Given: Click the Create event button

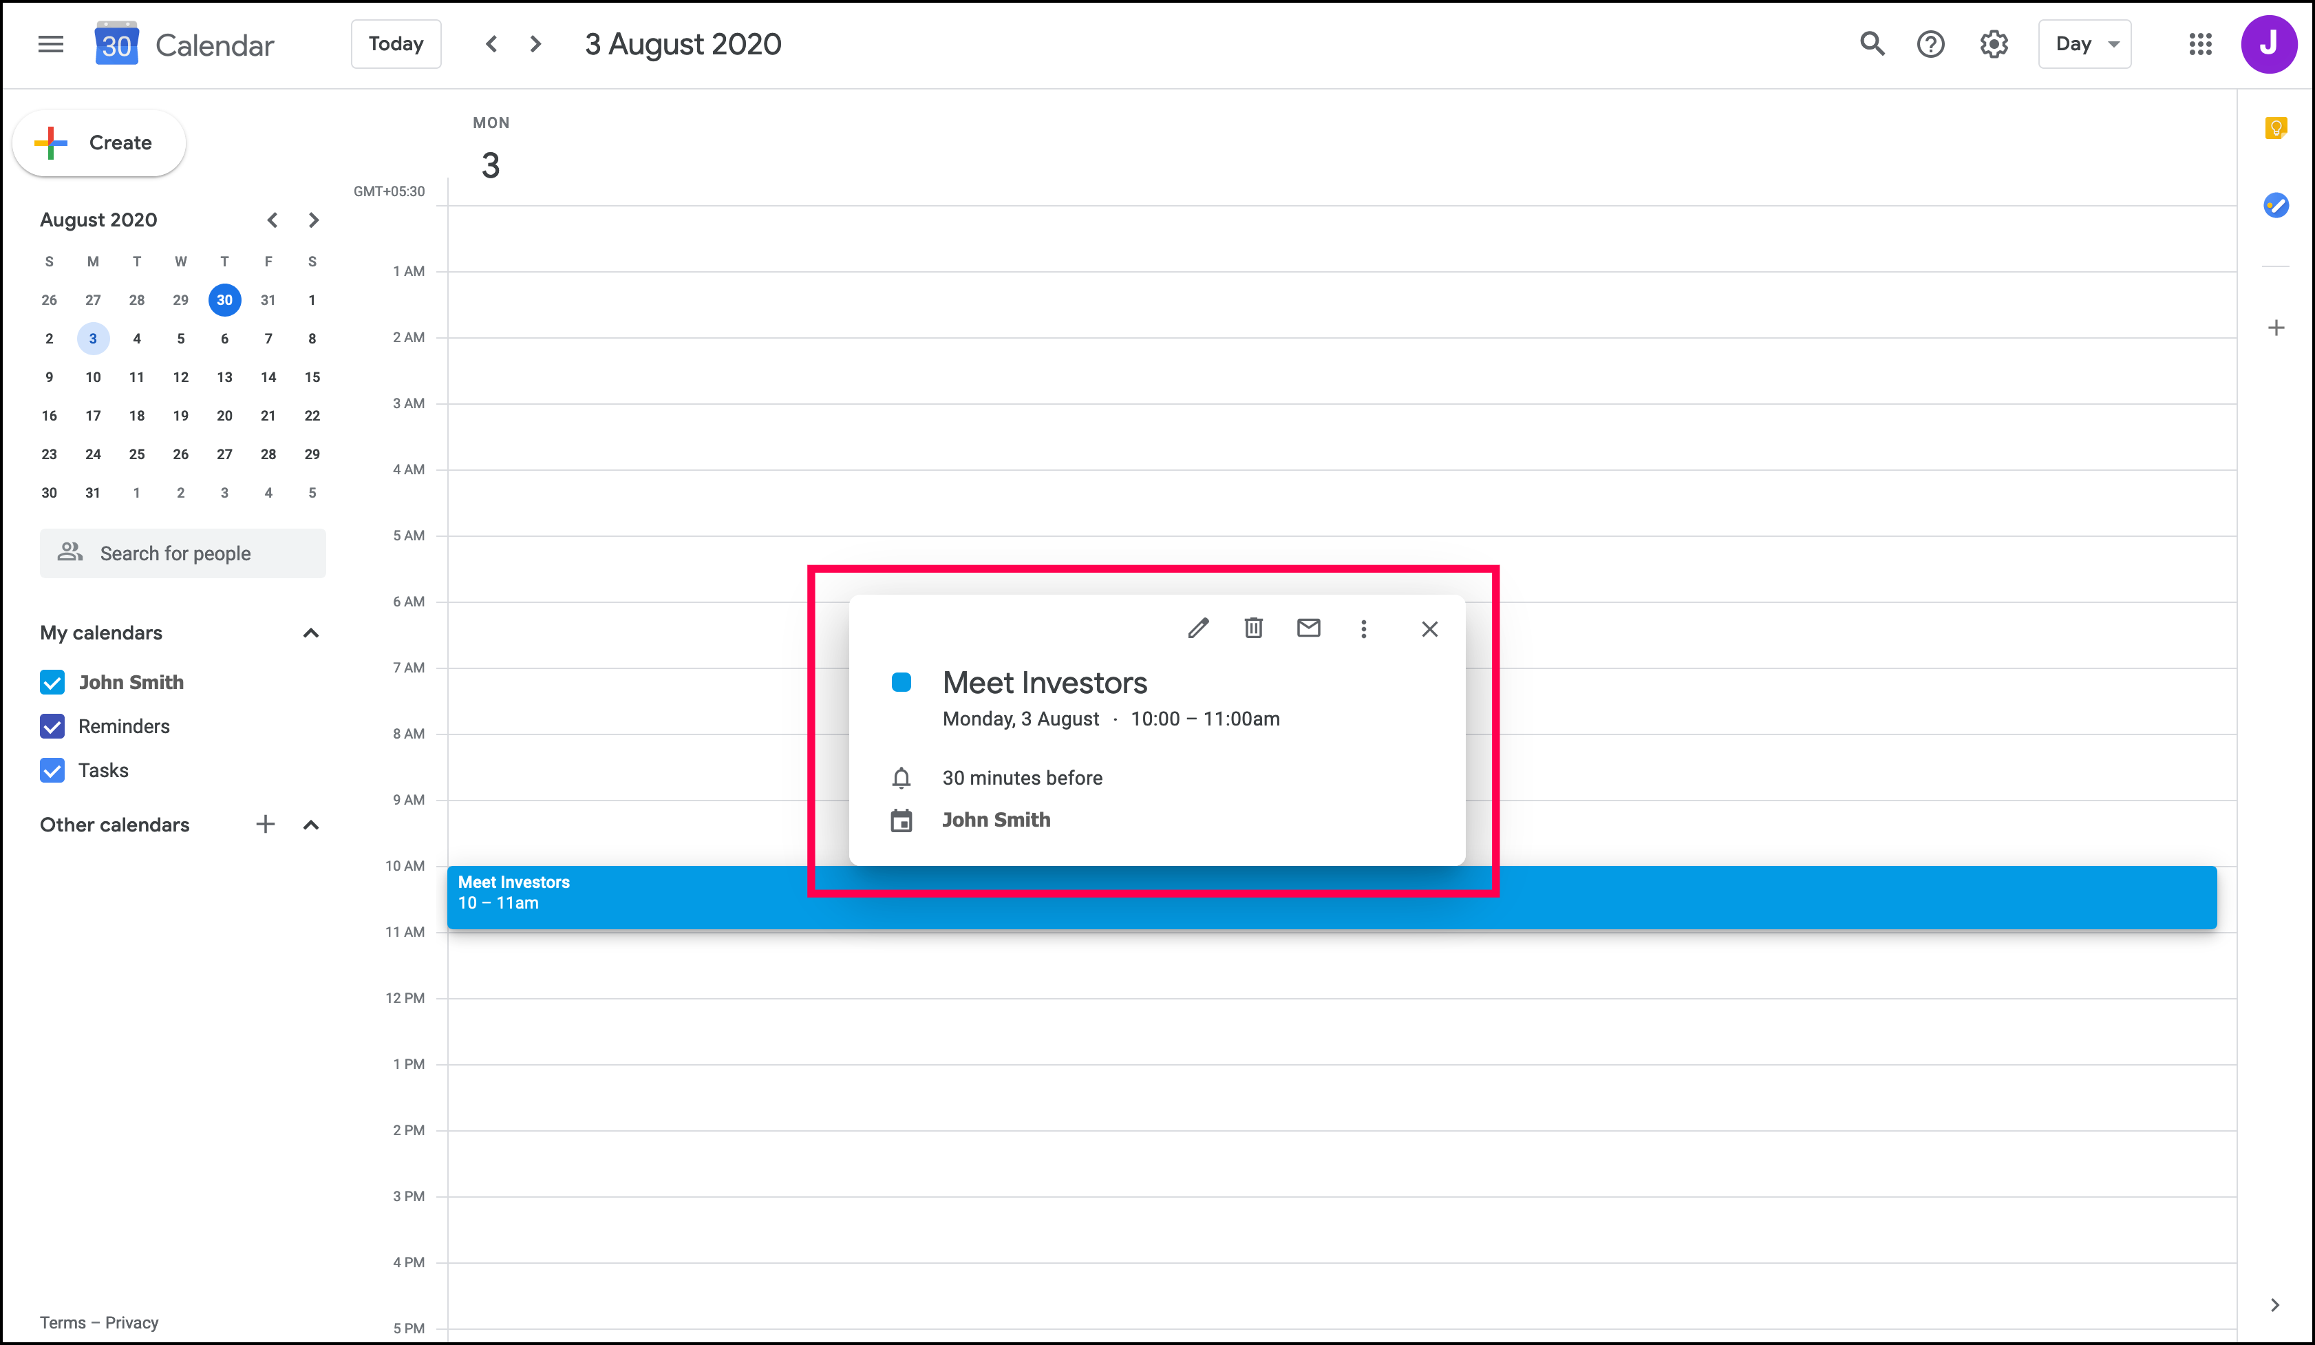Looking at the screenshot, I should (99, 143).
